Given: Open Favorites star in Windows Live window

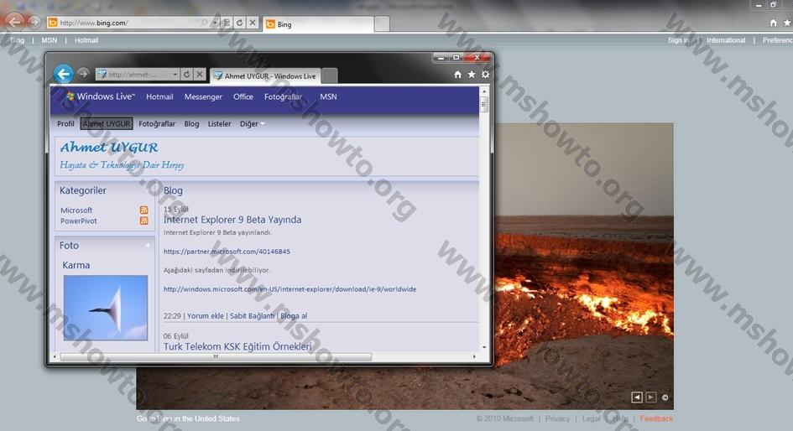Looking at the screenshot, I should [472, 75].
